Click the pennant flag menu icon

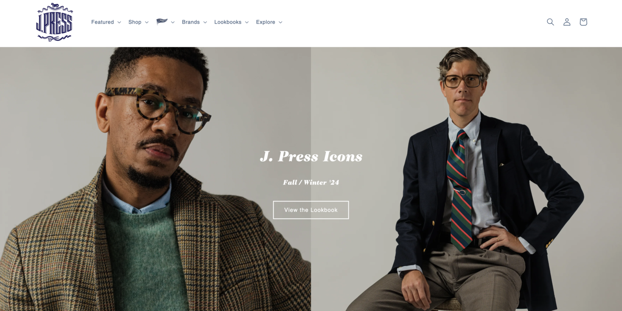(162, 22)
